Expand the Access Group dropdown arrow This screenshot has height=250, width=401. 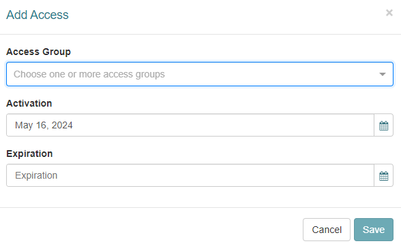[383, 74]
